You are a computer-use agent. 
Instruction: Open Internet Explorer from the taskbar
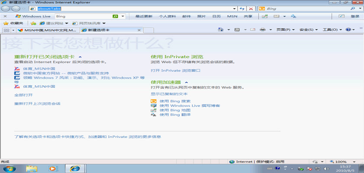(x=75, y=168)
